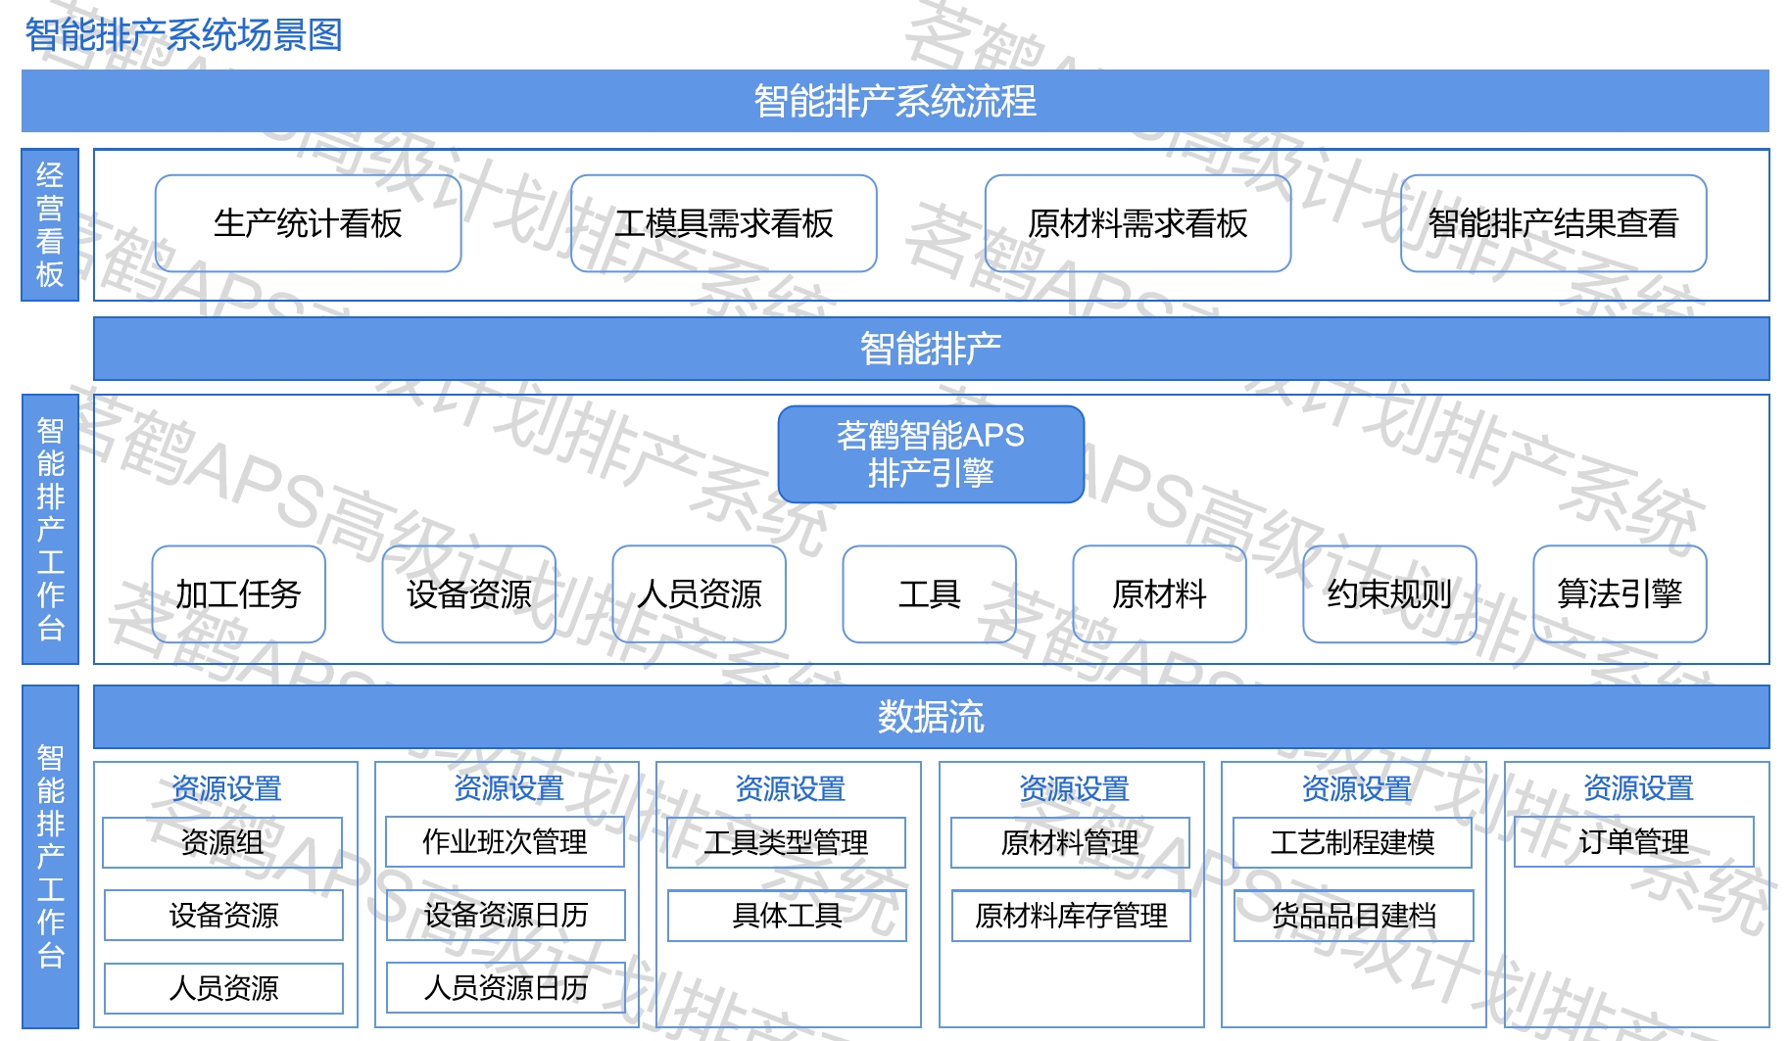1791x1041 pixels.
Task: Open the 约束规则 box
Action: click(1389, 594)
